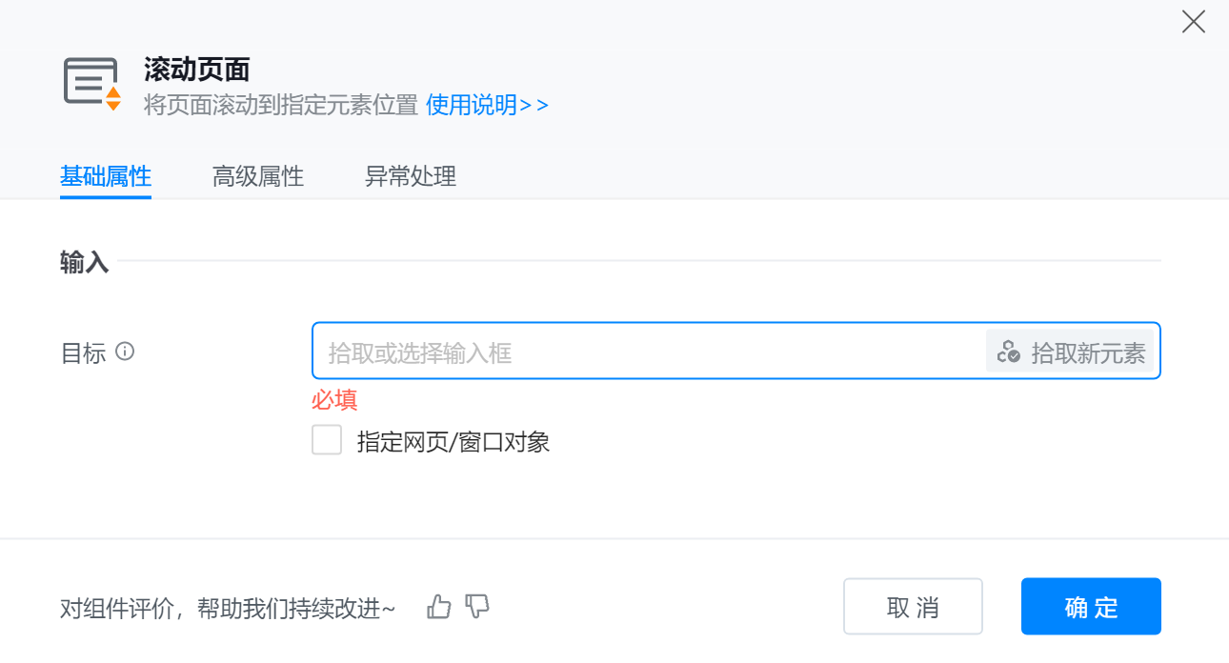Click the scroll page component icon
Image resolution: width=1229 pixels, height=663 pixels.
coord(91,83)
